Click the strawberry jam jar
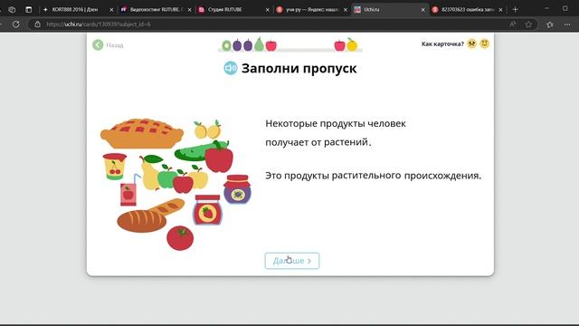579x326 pixels. 207,210
